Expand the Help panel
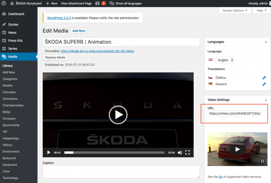The width and height of the screenshot is (271, 183). tap(261, 10)
